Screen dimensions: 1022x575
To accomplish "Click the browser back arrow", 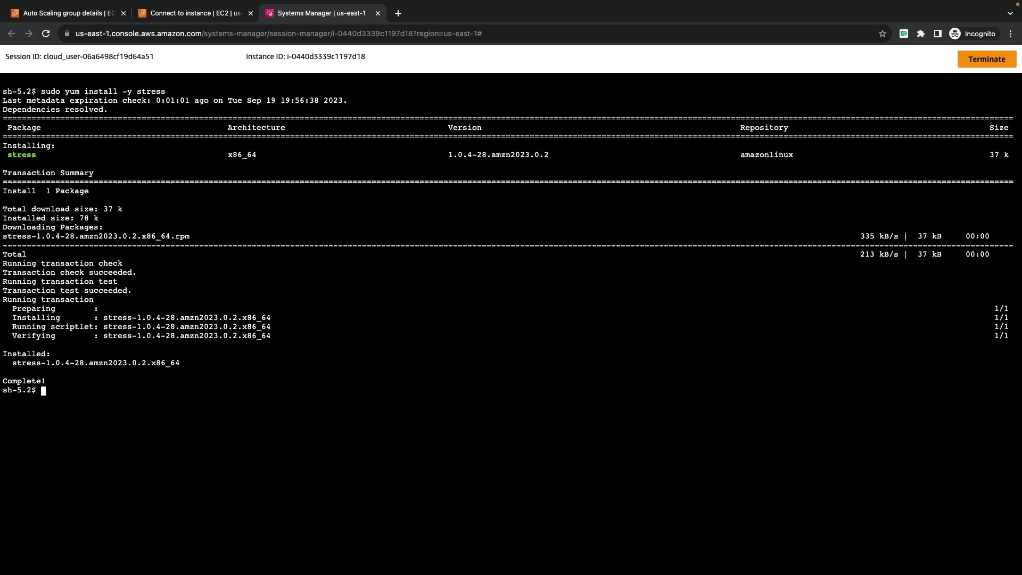I will (12, 34).
